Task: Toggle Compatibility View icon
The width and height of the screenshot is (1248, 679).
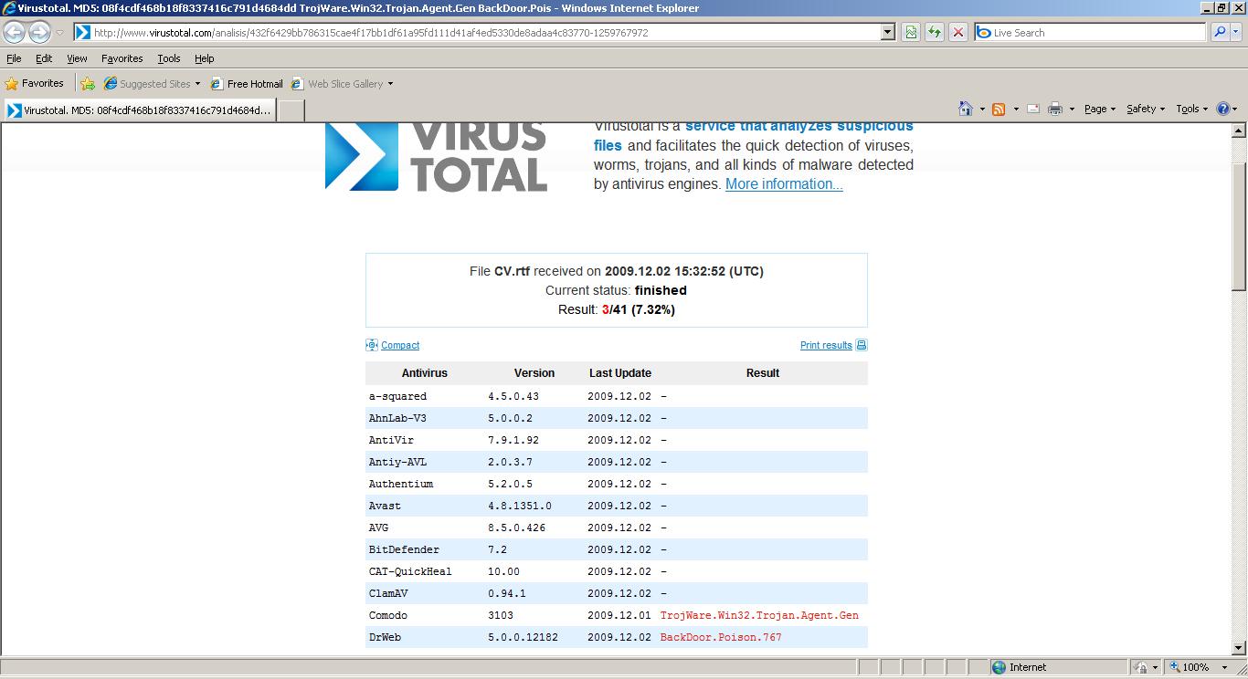Action: tap(911, 32)
